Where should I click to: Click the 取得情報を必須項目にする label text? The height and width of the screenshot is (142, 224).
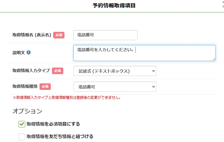53,124
